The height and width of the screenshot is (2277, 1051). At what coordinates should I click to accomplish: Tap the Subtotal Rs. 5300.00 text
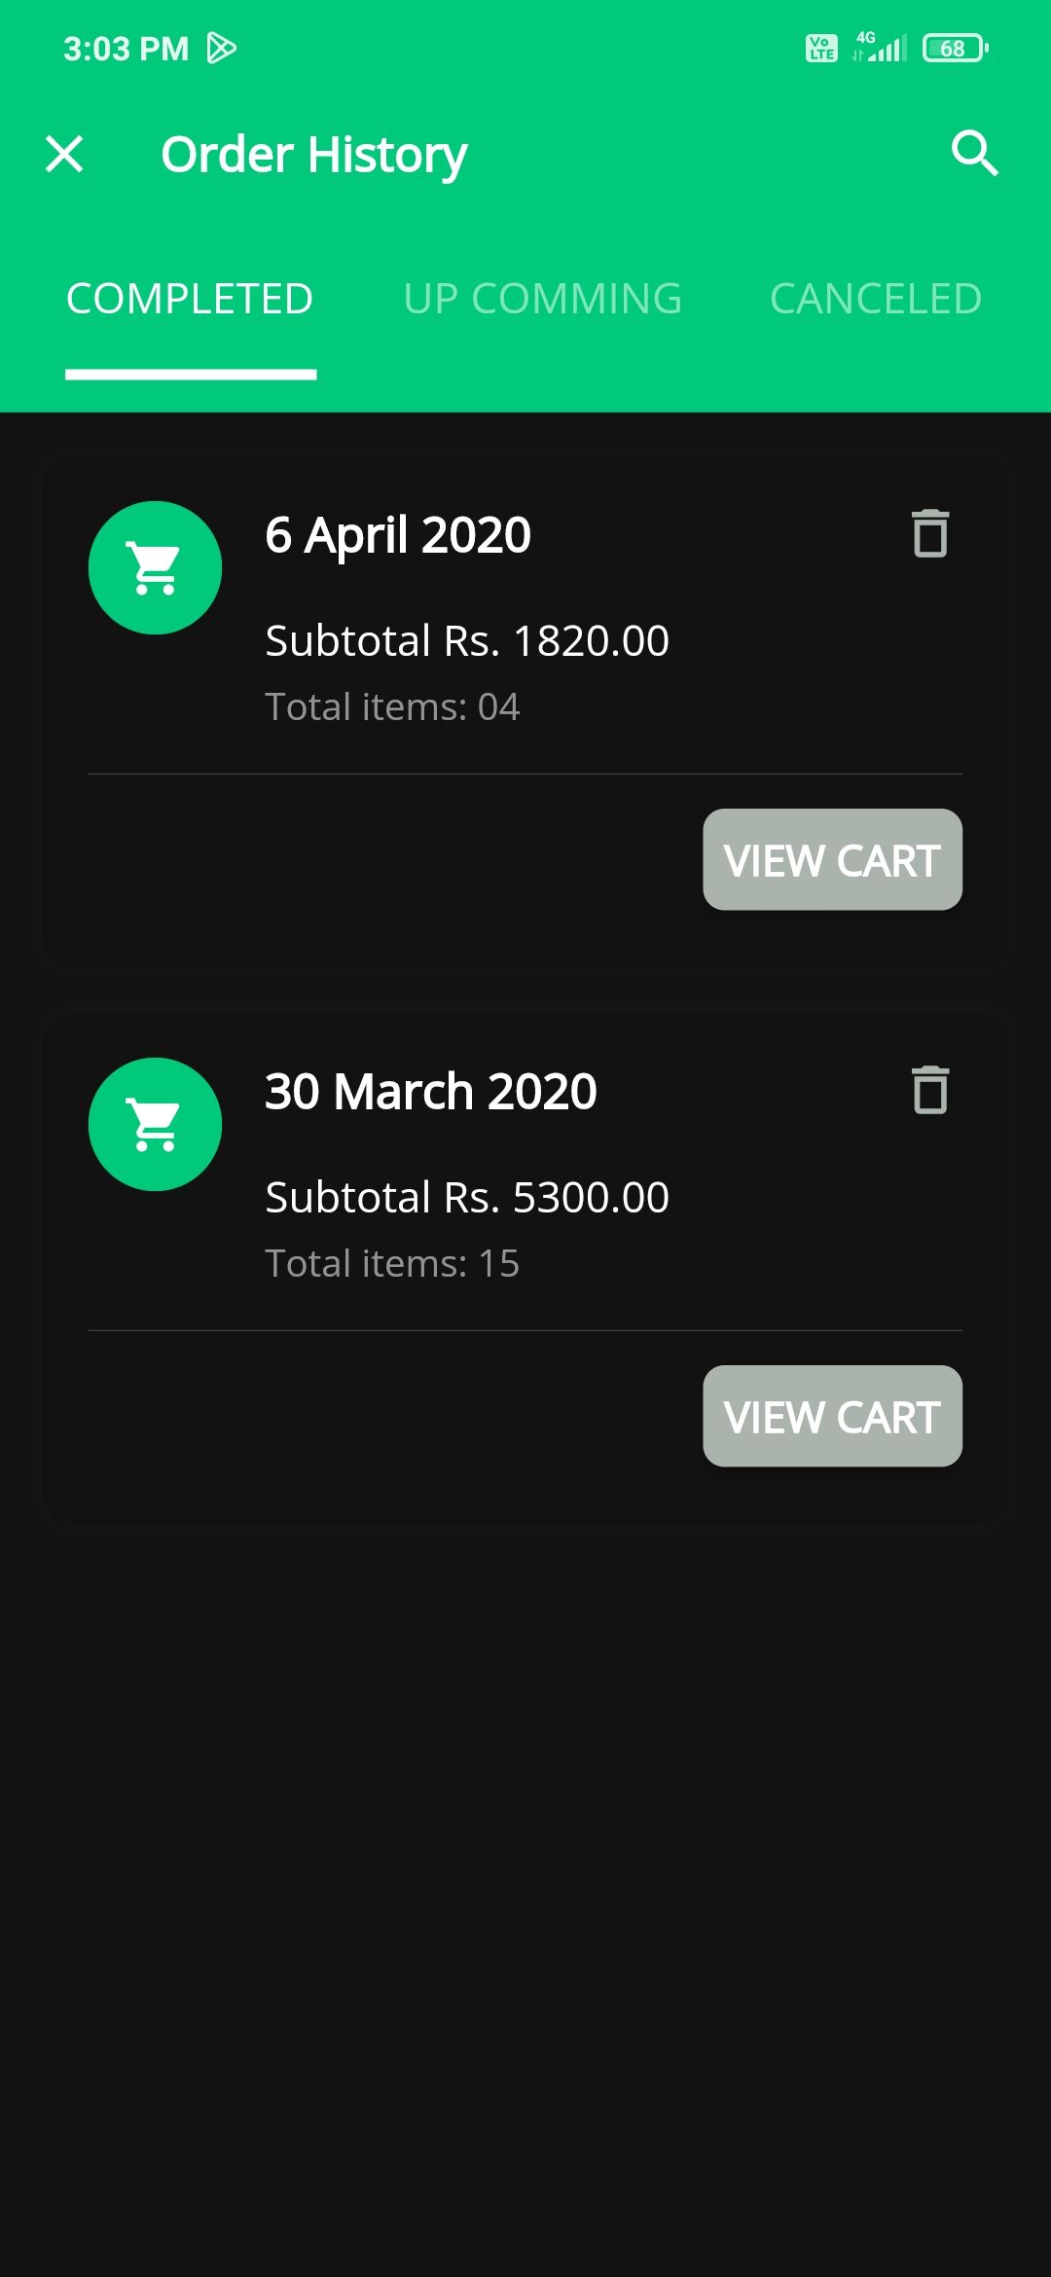pyautogui.click(x=467, y=1198)
